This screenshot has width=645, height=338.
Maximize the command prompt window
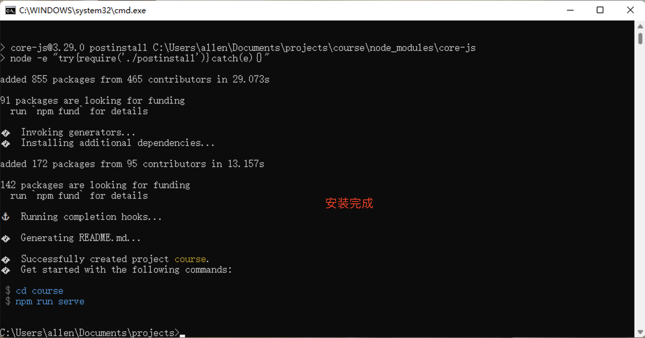click(600, 10)
